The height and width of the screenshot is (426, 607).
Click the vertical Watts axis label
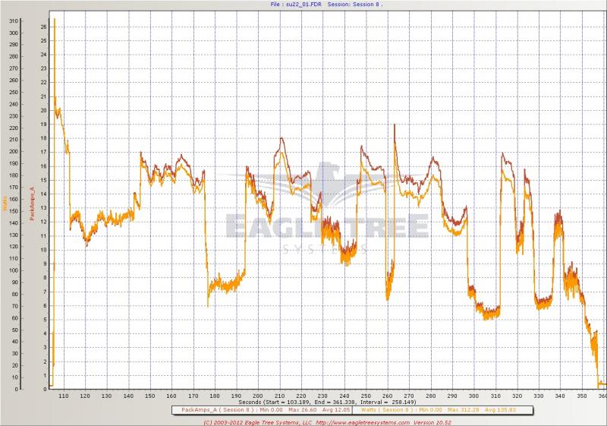[x=5, y=204]
